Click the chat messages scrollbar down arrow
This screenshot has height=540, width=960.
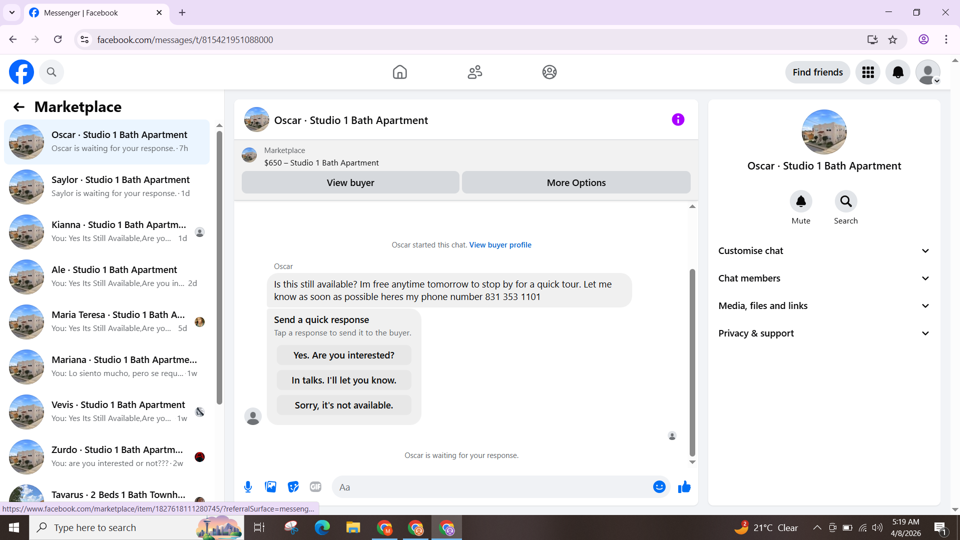[692, 462]
